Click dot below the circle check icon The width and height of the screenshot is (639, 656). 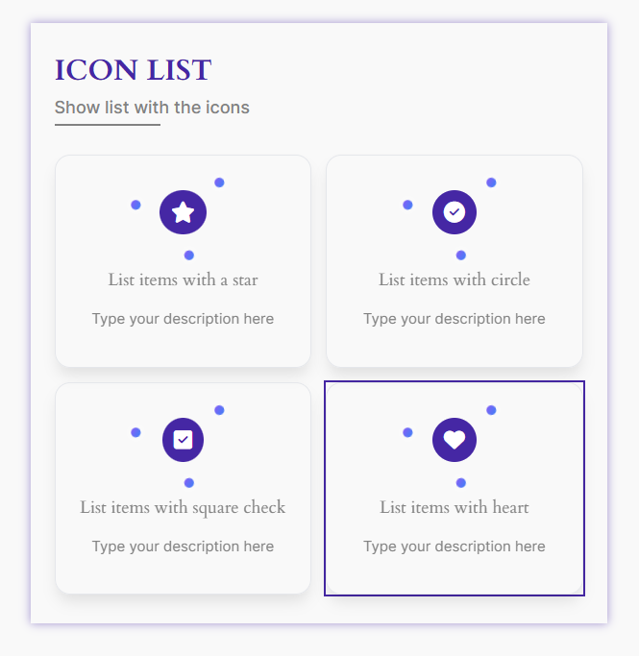(x=460, y=255)
